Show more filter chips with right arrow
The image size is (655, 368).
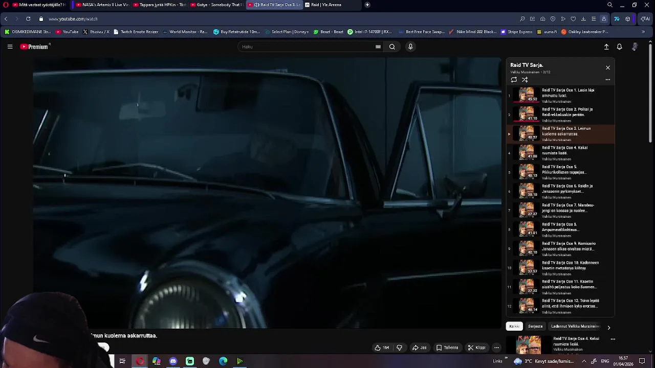(x=608, y=327)
